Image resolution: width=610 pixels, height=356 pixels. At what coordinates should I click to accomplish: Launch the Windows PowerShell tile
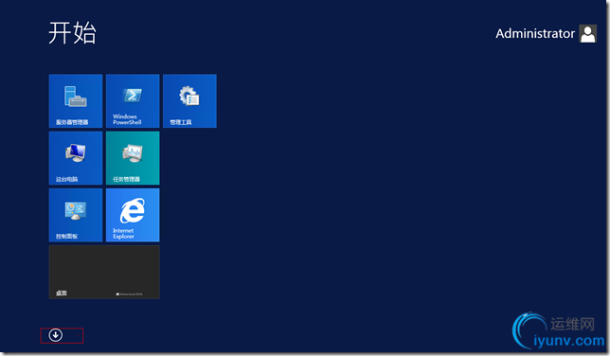(x=133, y=100)
